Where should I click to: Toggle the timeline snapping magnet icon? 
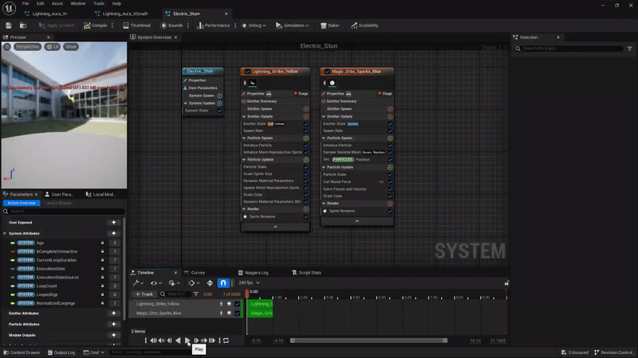[223, 283]
